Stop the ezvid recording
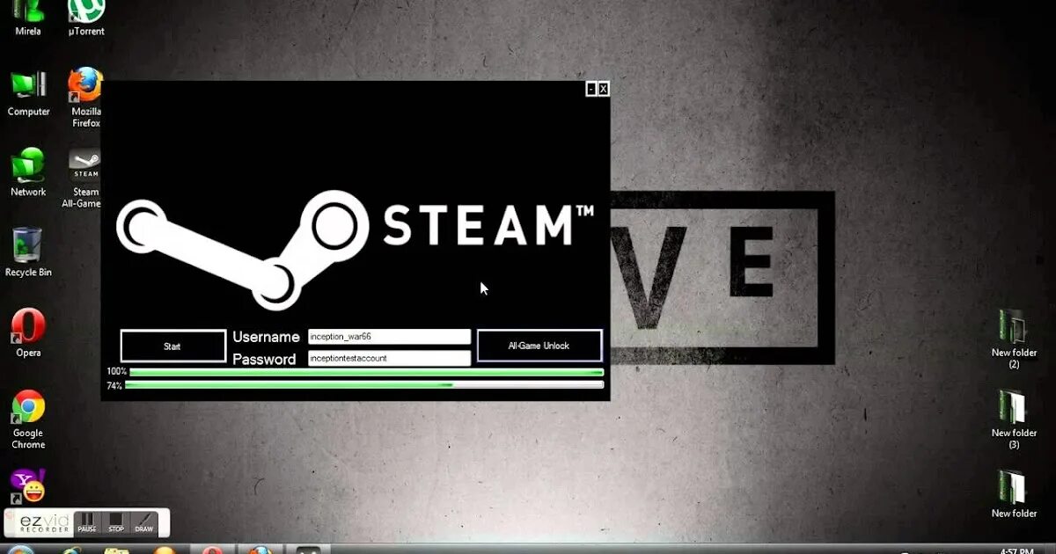The width and height of the screenshot is (1056, 554). tap(115, 522)
